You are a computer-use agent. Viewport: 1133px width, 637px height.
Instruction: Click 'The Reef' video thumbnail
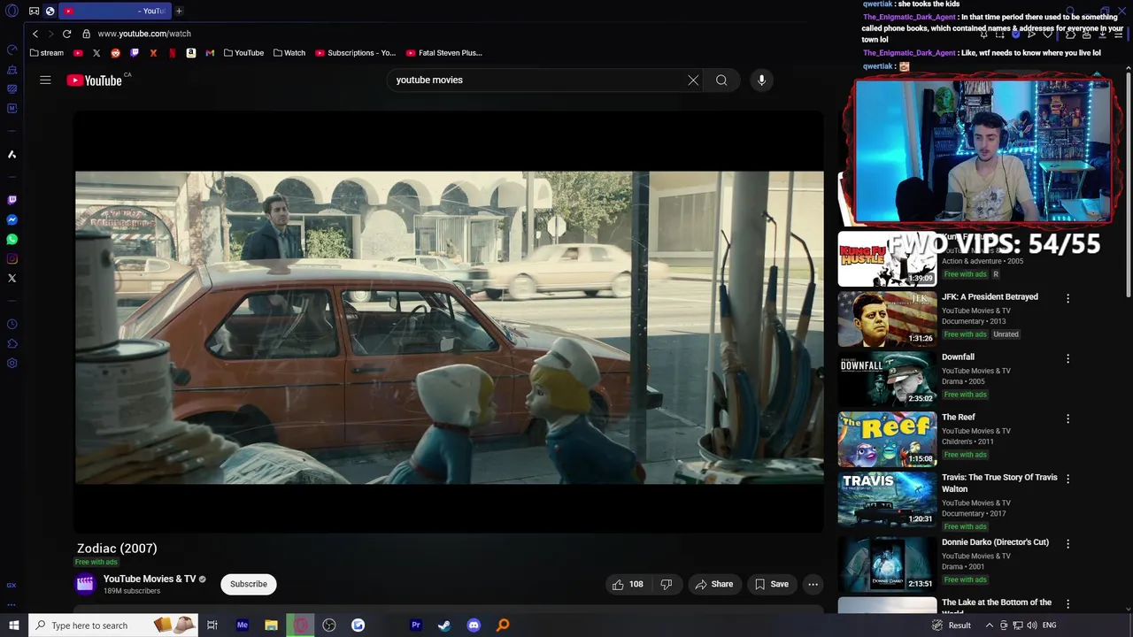coord(887,439)
